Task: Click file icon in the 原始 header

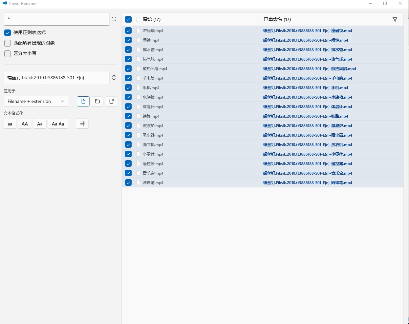Action: [x=138, y=19]
